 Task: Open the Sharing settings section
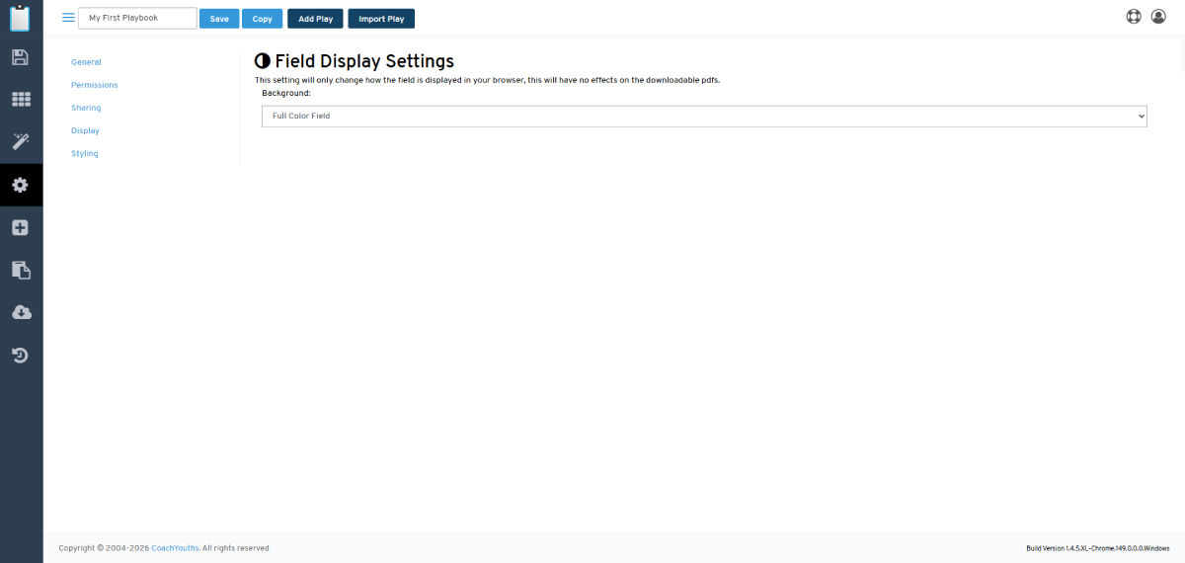(86, 108)
